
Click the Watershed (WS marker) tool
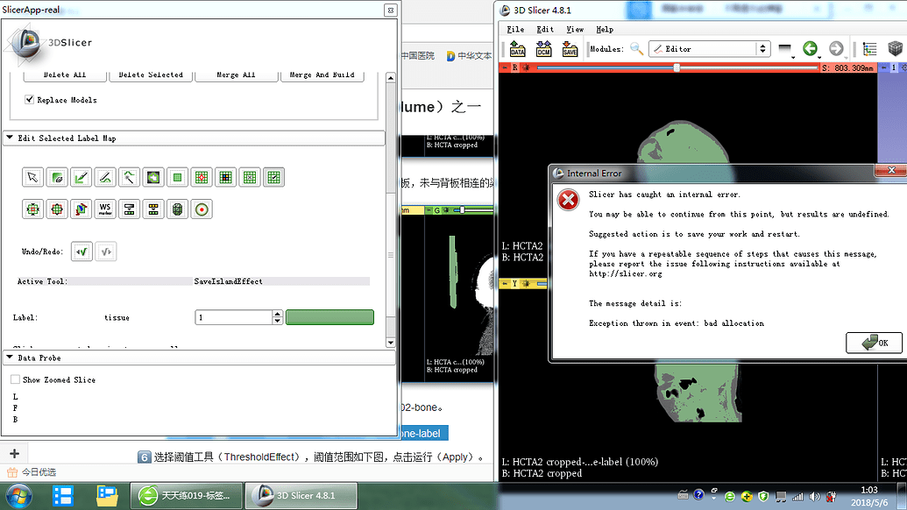(x=105, y=209)
